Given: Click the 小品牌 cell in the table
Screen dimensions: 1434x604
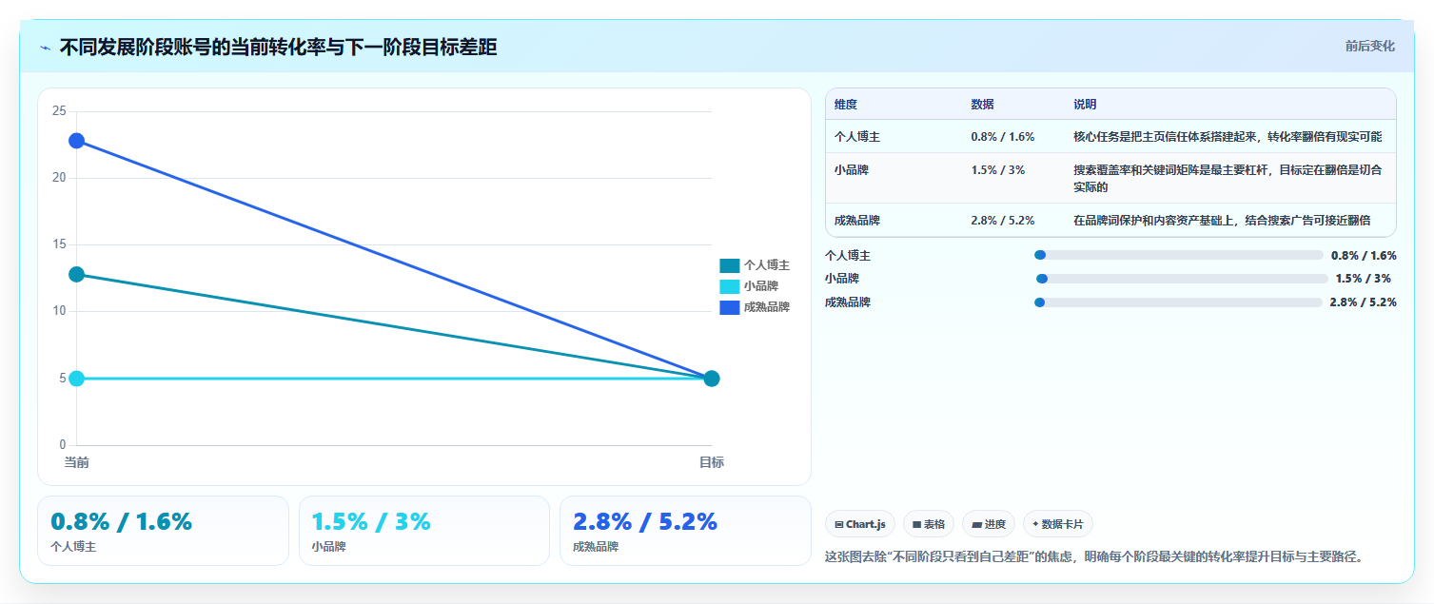Looking at the screenshot, I should tap(852, 170).
